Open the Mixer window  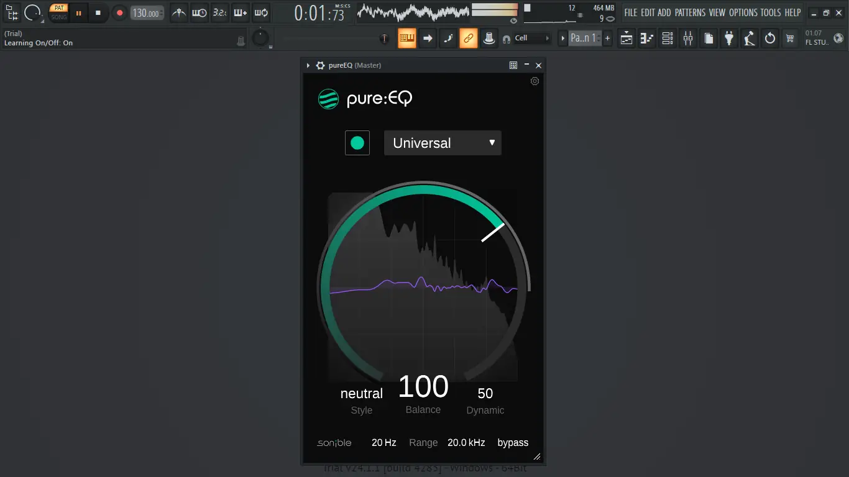tap(688, 39)
